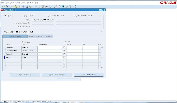Switch to Values, Hierarchy, Qualifiers tab
The height and width of the screenshot is (103, 177).
click(x=40, y=36)
